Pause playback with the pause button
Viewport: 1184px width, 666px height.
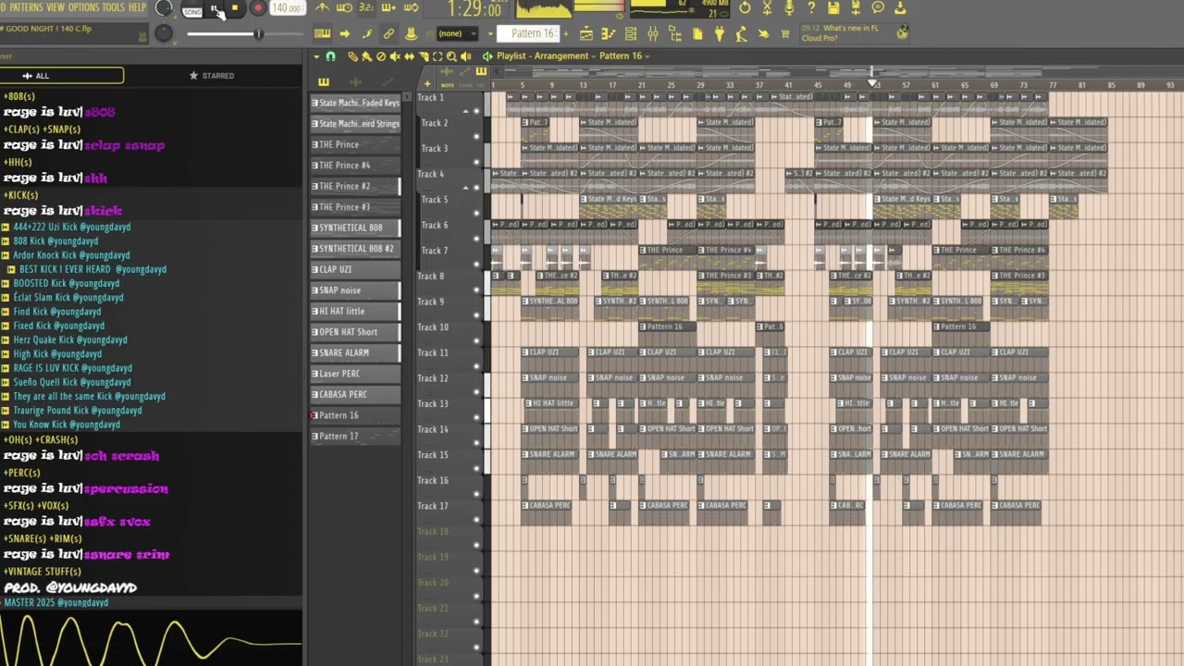point(215,8)
